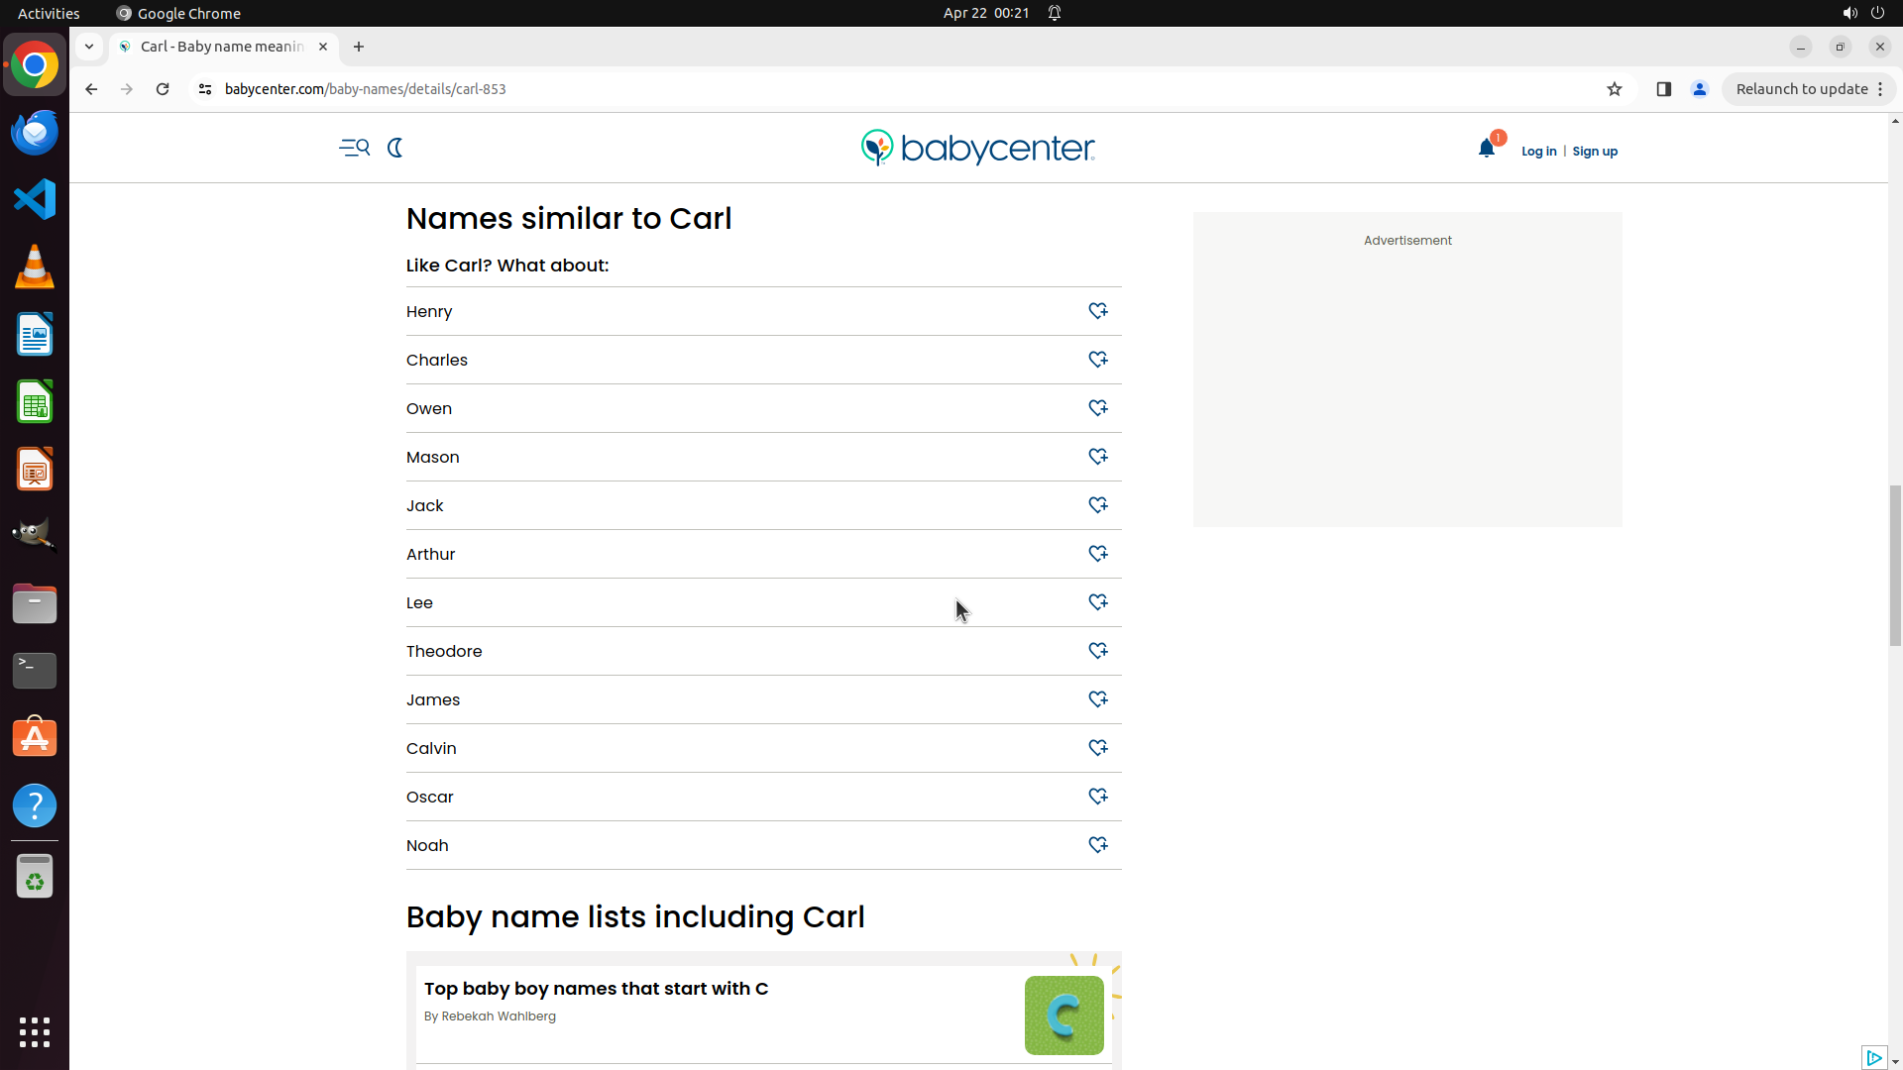Click the Sign up link
Screen dimensions: 1903x1070
click(x=1594, y=152)
